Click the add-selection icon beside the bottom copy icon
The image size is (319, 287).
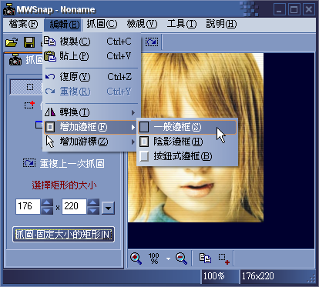[224, 259]
